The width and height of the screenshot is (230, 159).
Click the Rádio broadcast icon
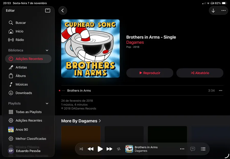11,40
